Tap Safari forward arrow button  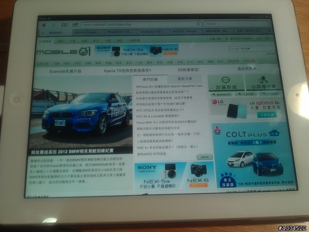(53, 25)
